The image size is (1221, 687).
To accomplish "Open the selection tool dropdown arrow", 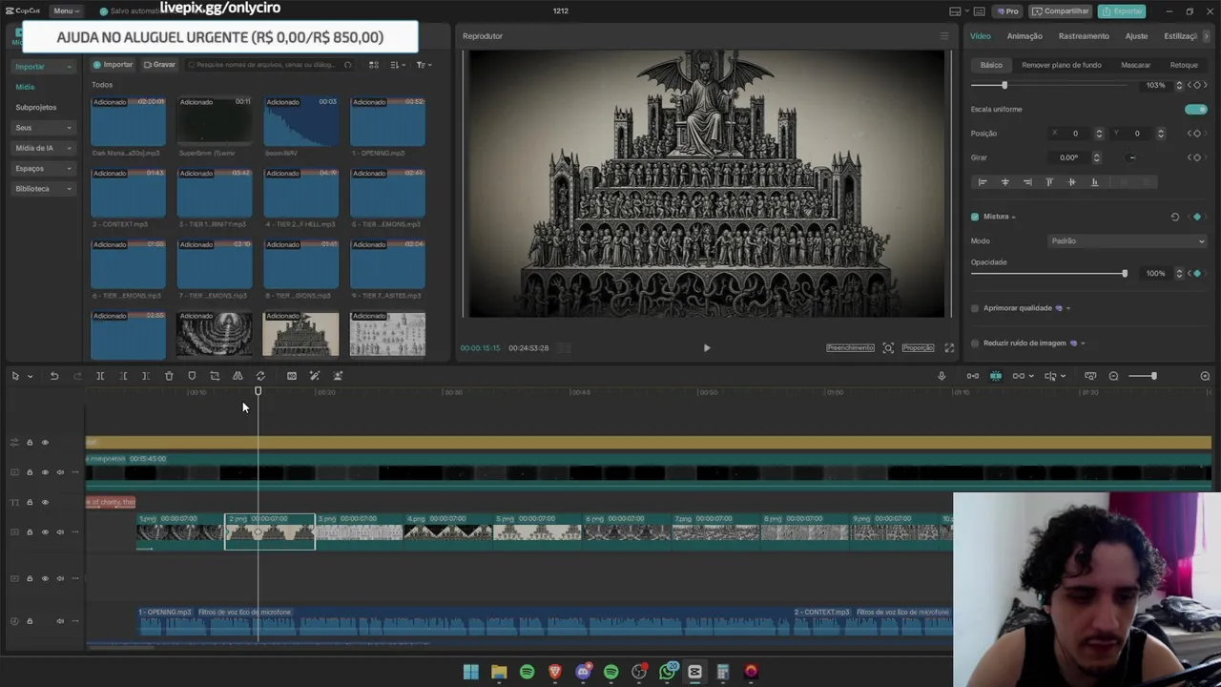I will click(30, 376).
